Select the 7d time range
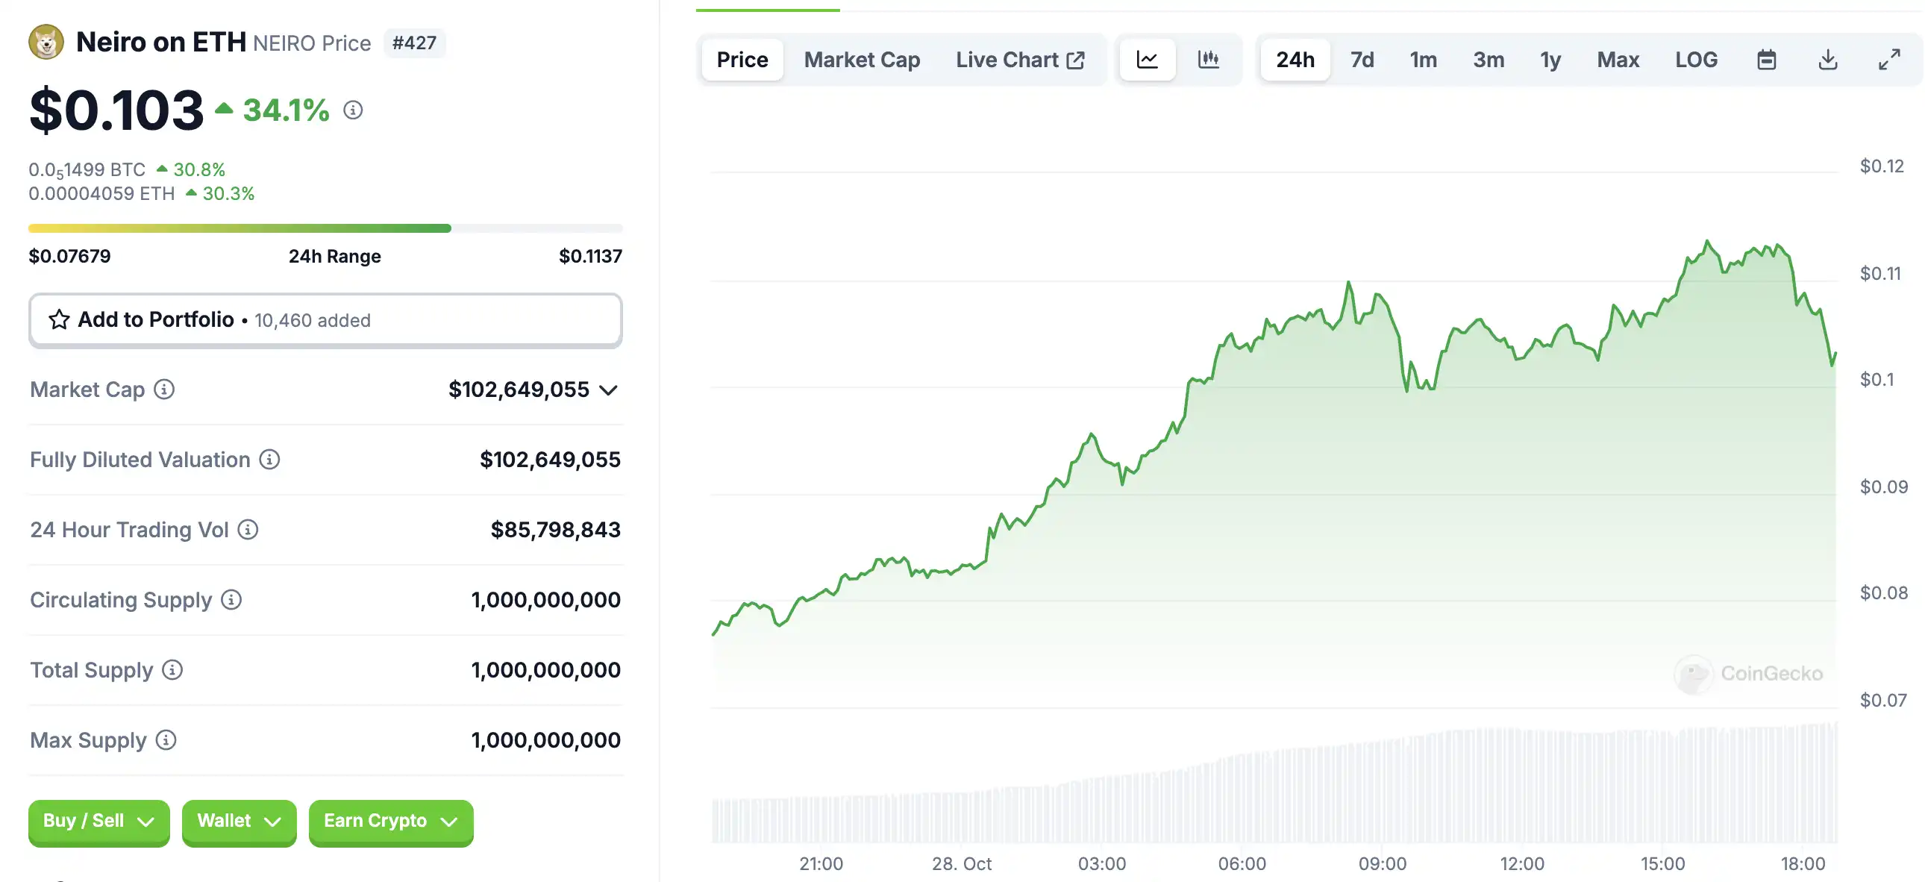The height and width of the screenshot is (882, 1925). [x=1362, y=60]
